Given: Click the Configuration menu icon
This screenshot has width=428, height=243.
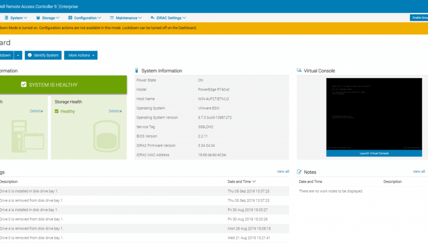Looking at the screenshot, I should pyautogui.click(x=70, y=18).
